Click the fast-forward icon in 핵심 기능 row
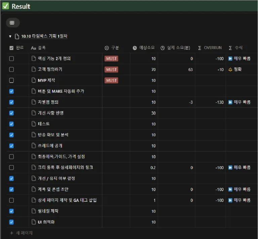258x239 pixels. 230,59
